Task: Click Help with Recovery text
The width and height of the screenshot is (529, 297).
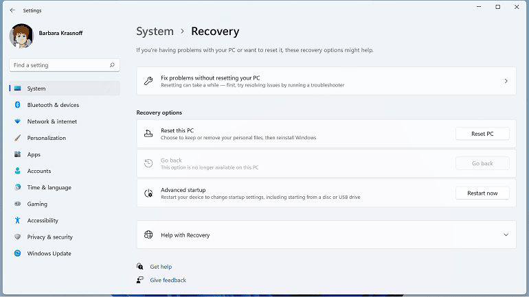Action: tap(185, 235)
